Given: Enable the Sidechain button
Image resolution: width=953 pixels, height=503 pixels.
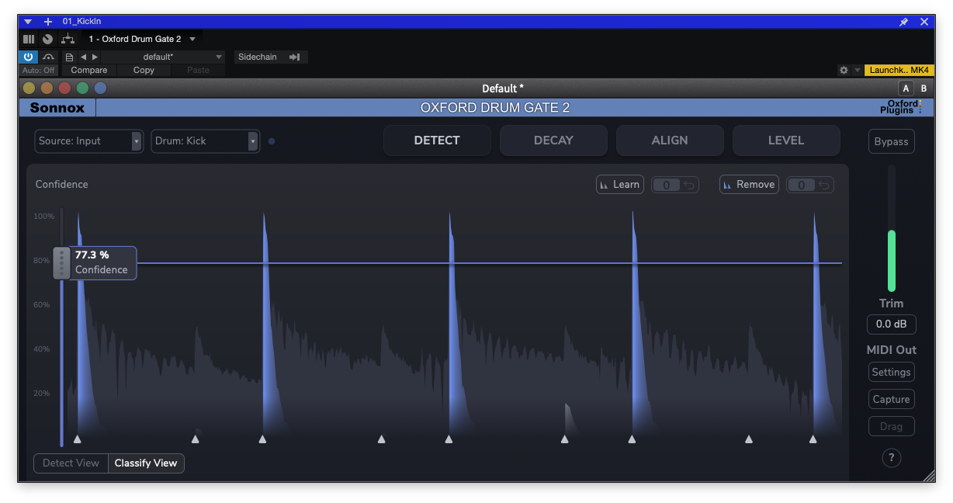Looking at the screenshot, I should (x=258, y=57).
